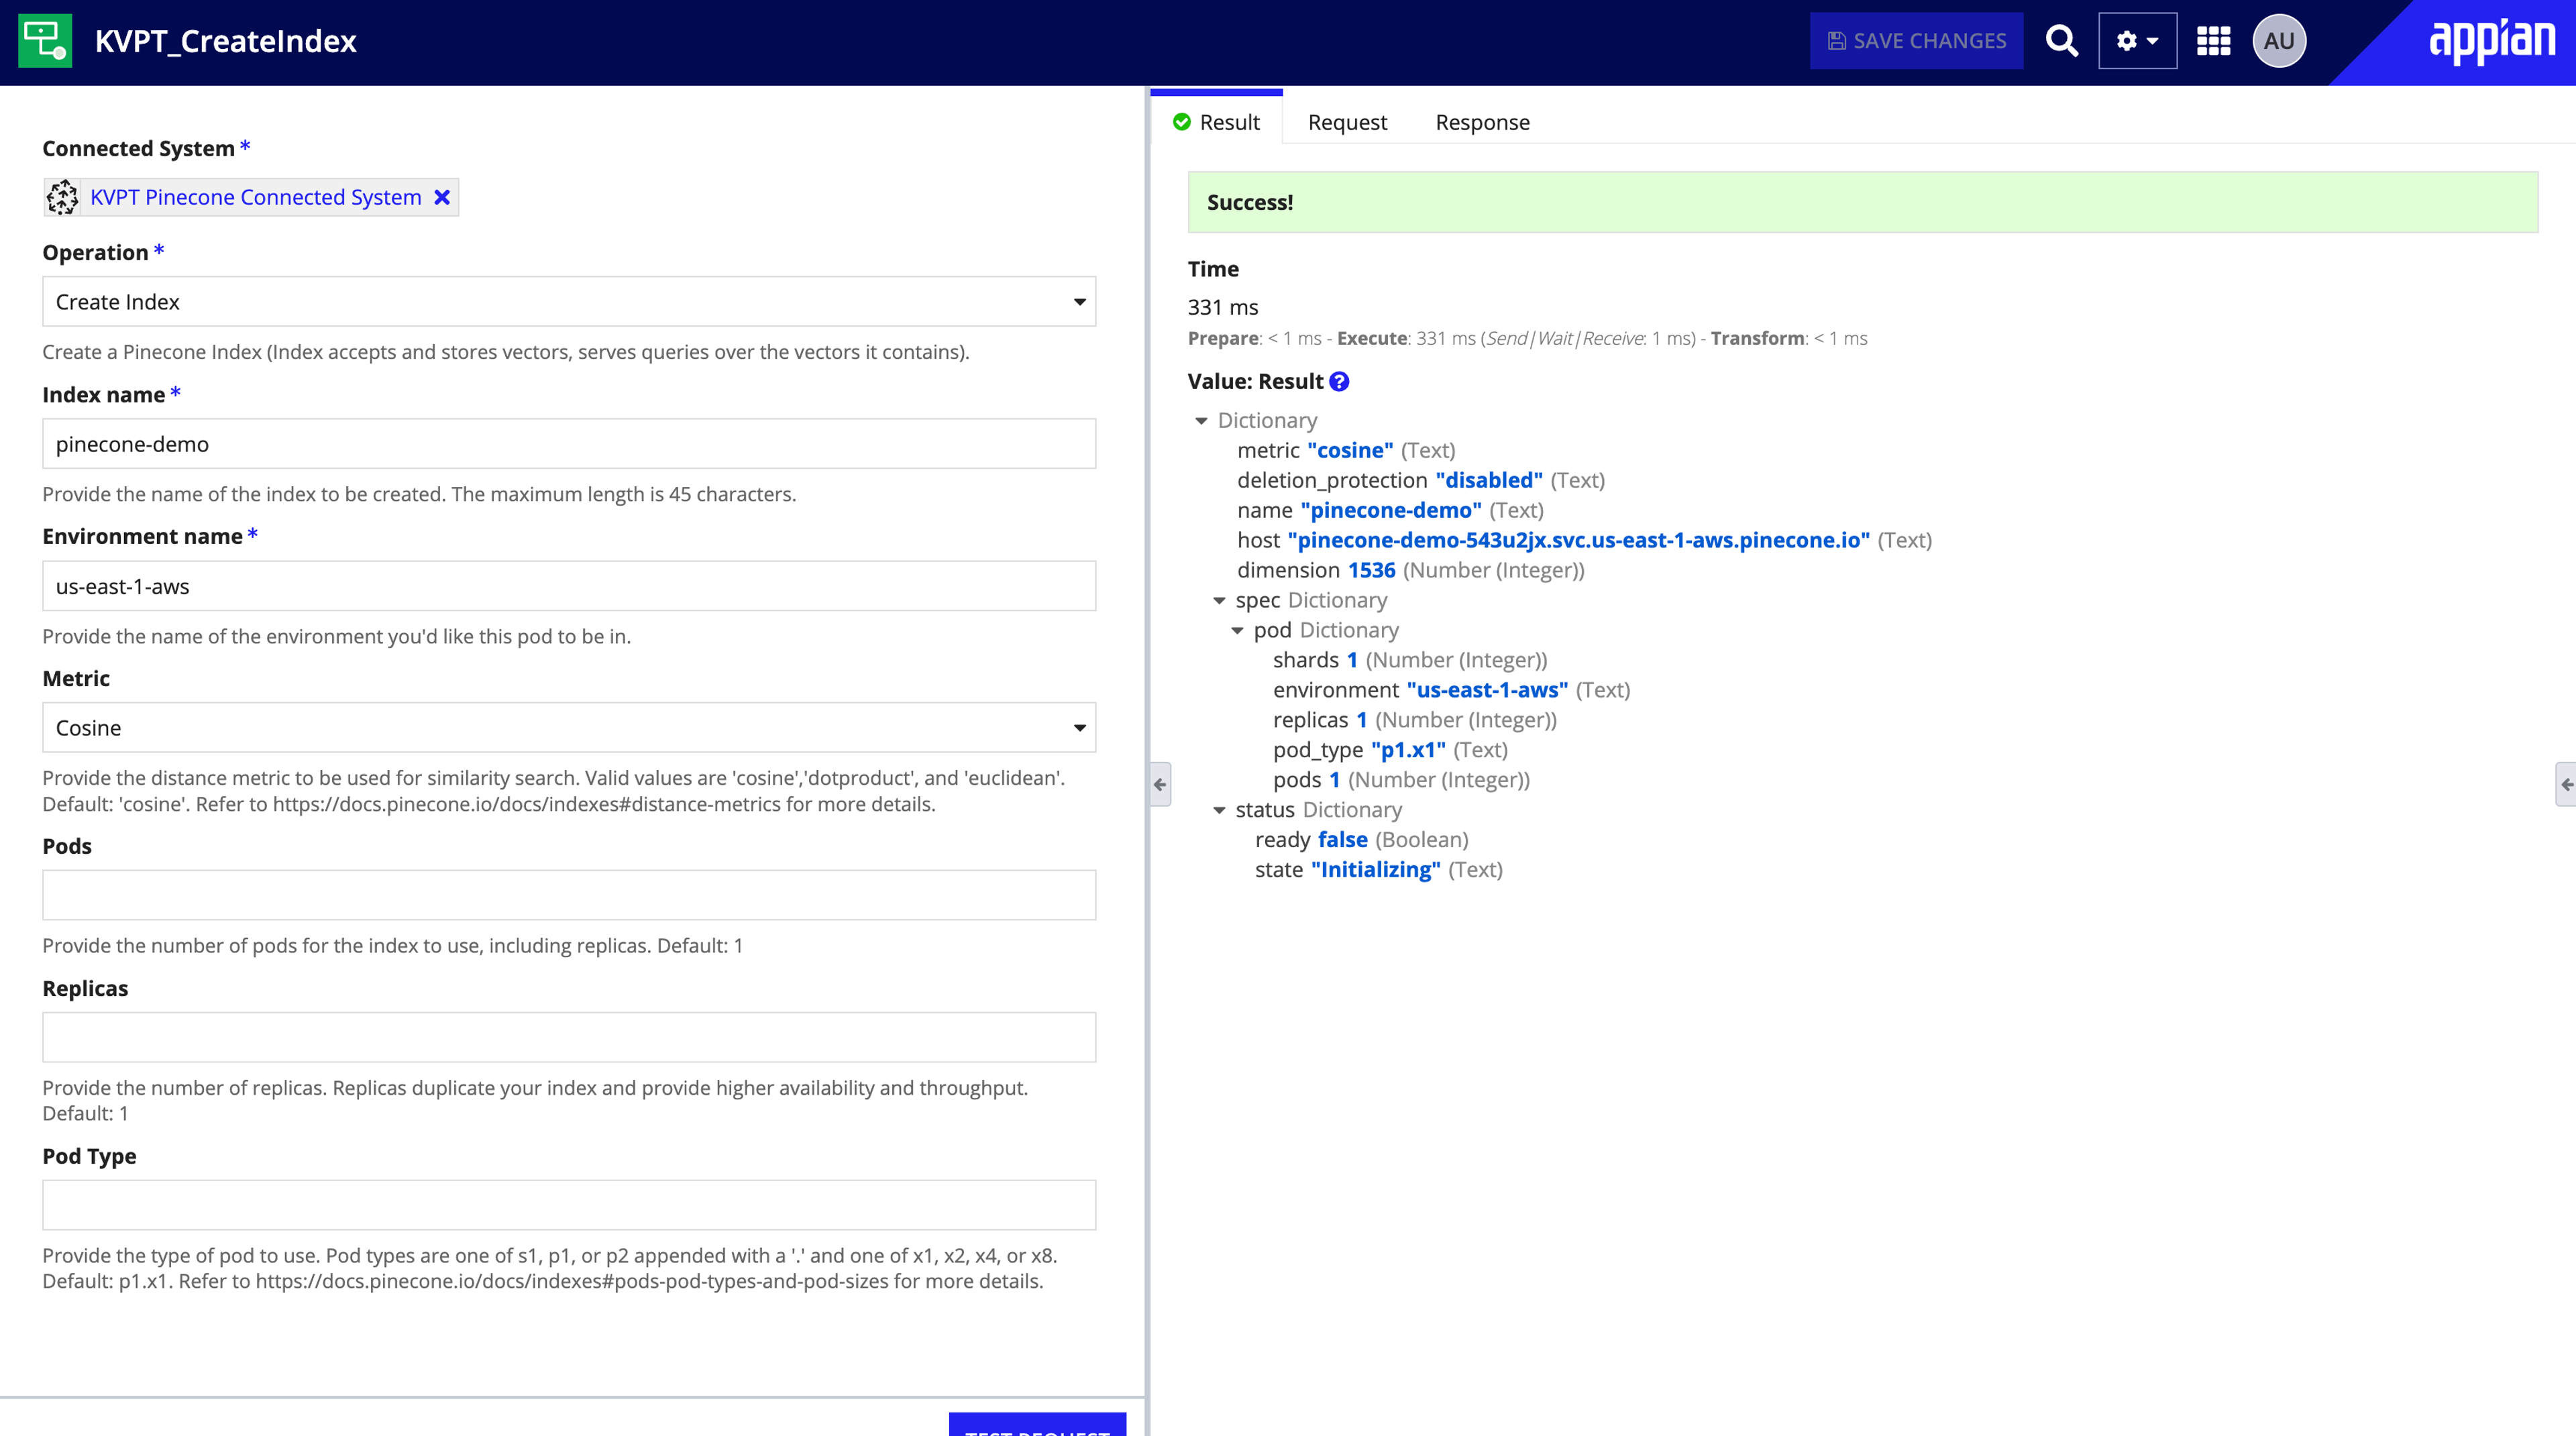This screenshot has height=1436, width=2576.
Task: Open the settings gear menu
Action: (2137, 41)
